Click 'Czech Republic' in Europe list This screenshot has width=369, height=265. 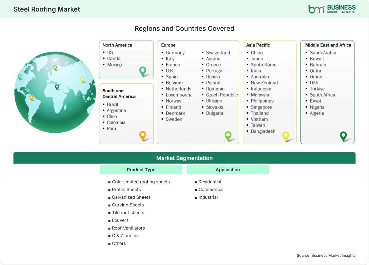(222, 95)
